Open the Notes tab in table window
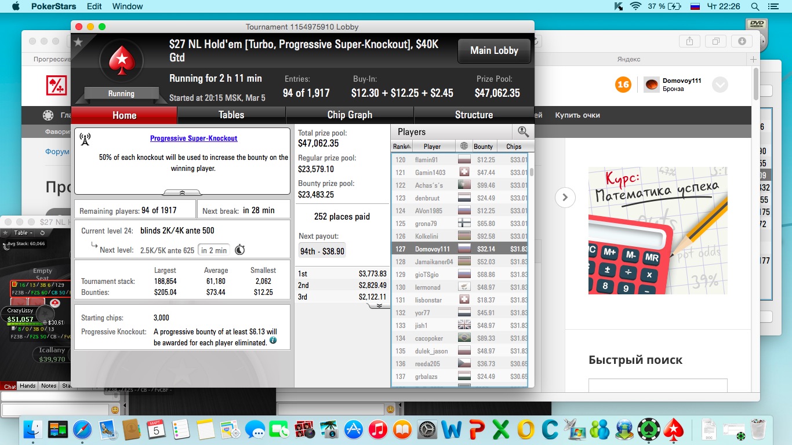This screenshot has width=792, height=445. pos(49,385)
